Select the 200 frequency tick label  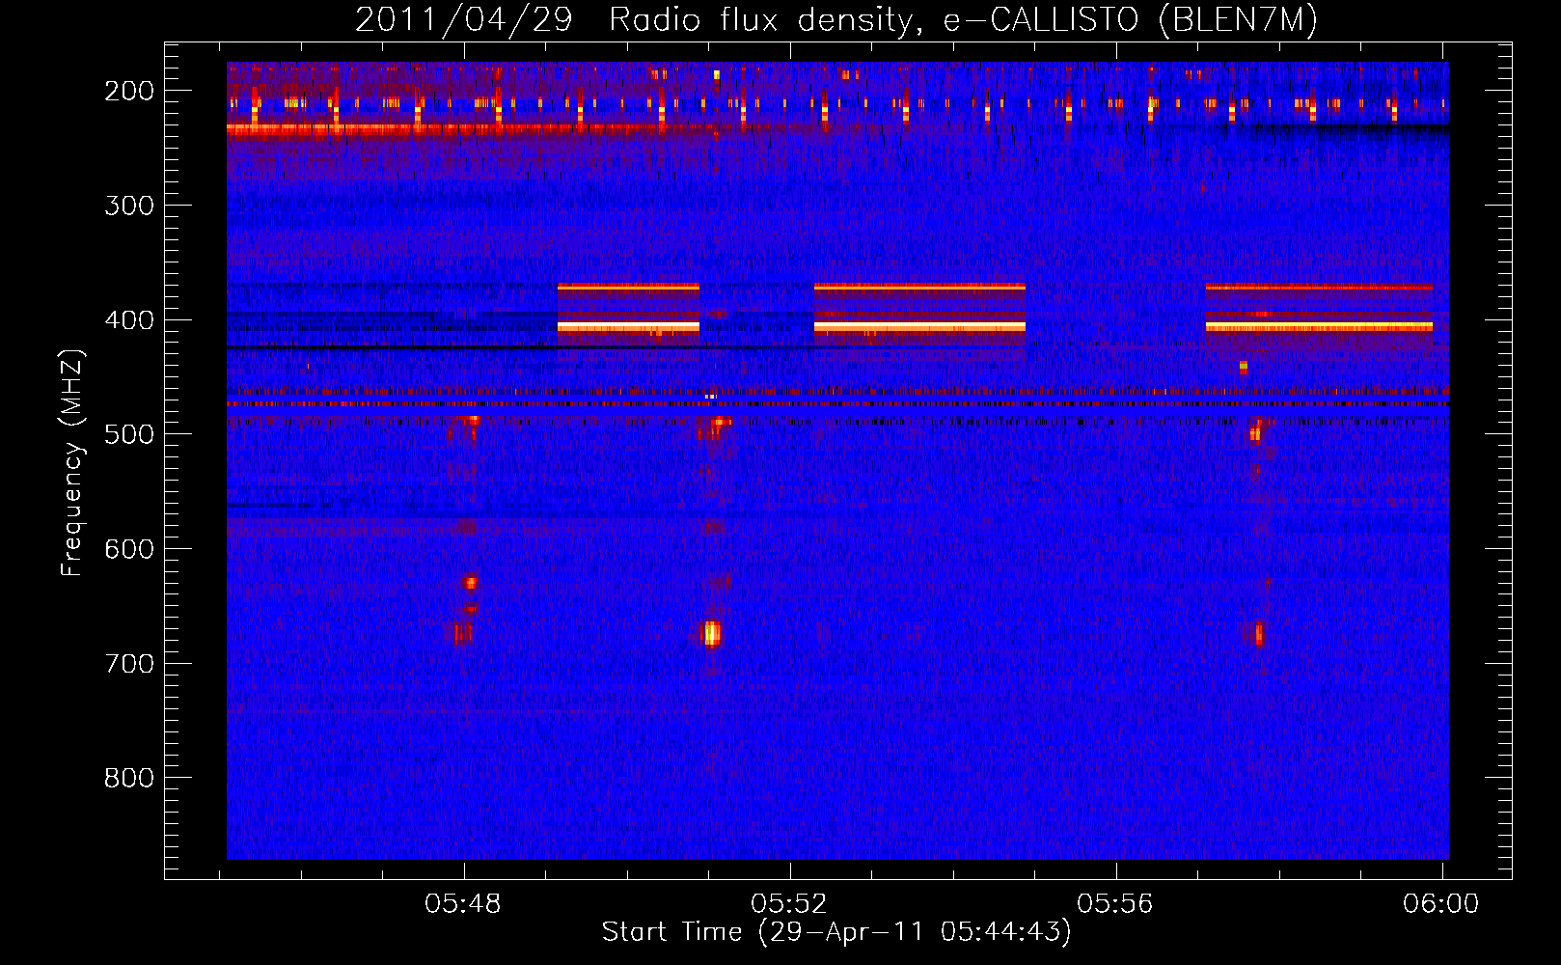click(129, 91)
